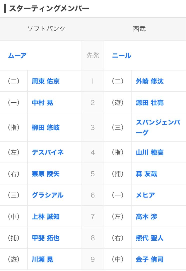
Task: Tap 源田 壮亮 player name
Action: pos(150,102)
